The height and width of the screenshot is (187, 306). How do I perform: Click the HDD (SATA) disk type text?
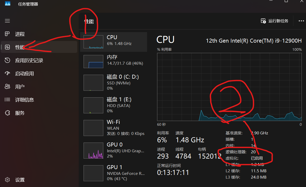coord(118,105)
